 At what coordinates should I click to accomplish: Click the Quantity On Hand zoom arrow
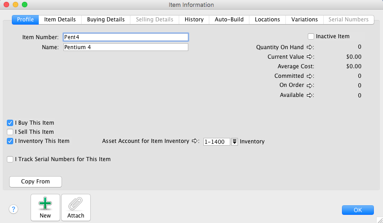[309, 47]
